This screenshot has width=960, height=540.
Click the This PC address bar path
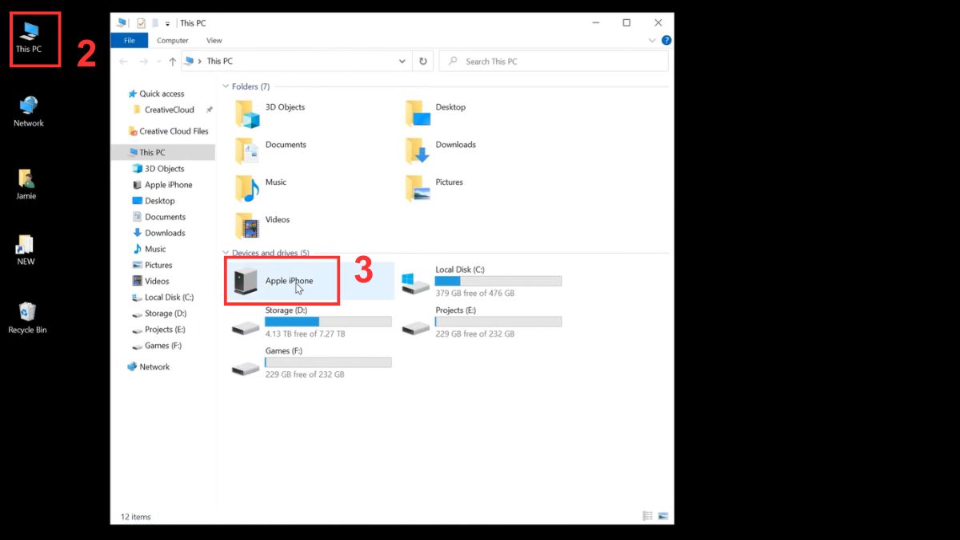click(x=220, y=62)
